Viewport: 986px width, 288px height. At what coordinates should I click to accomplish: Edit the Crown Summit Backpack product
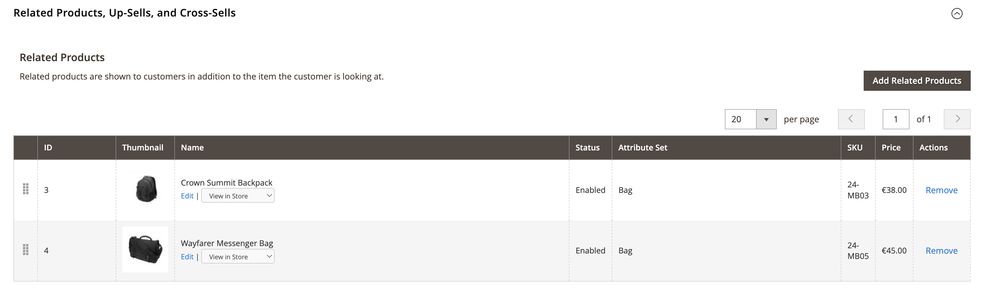187,196
